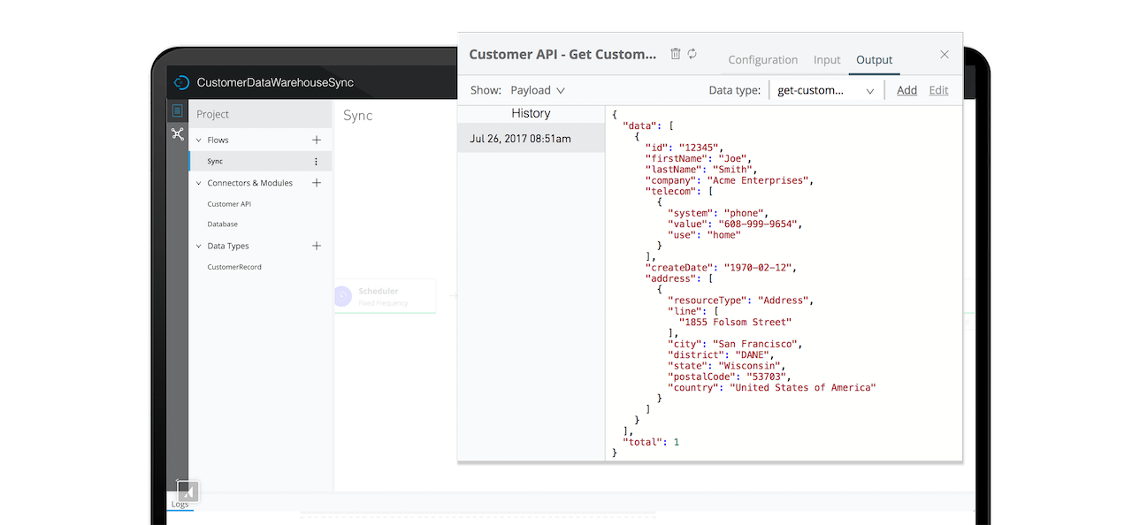Click the Sync heading on the canvas

tap(358, 116)
